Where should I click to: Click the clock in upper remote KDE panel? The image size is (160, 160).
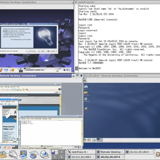tap(66, 70)
